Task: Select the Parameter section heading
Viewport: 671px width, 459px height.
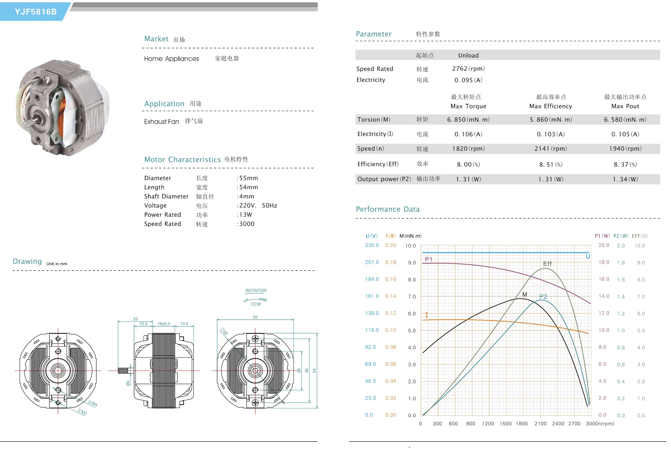Action: click(374, 34)
